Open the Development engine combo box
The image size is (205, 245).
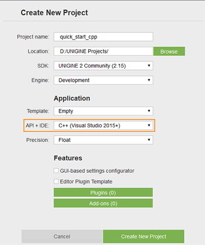point(103,80)
